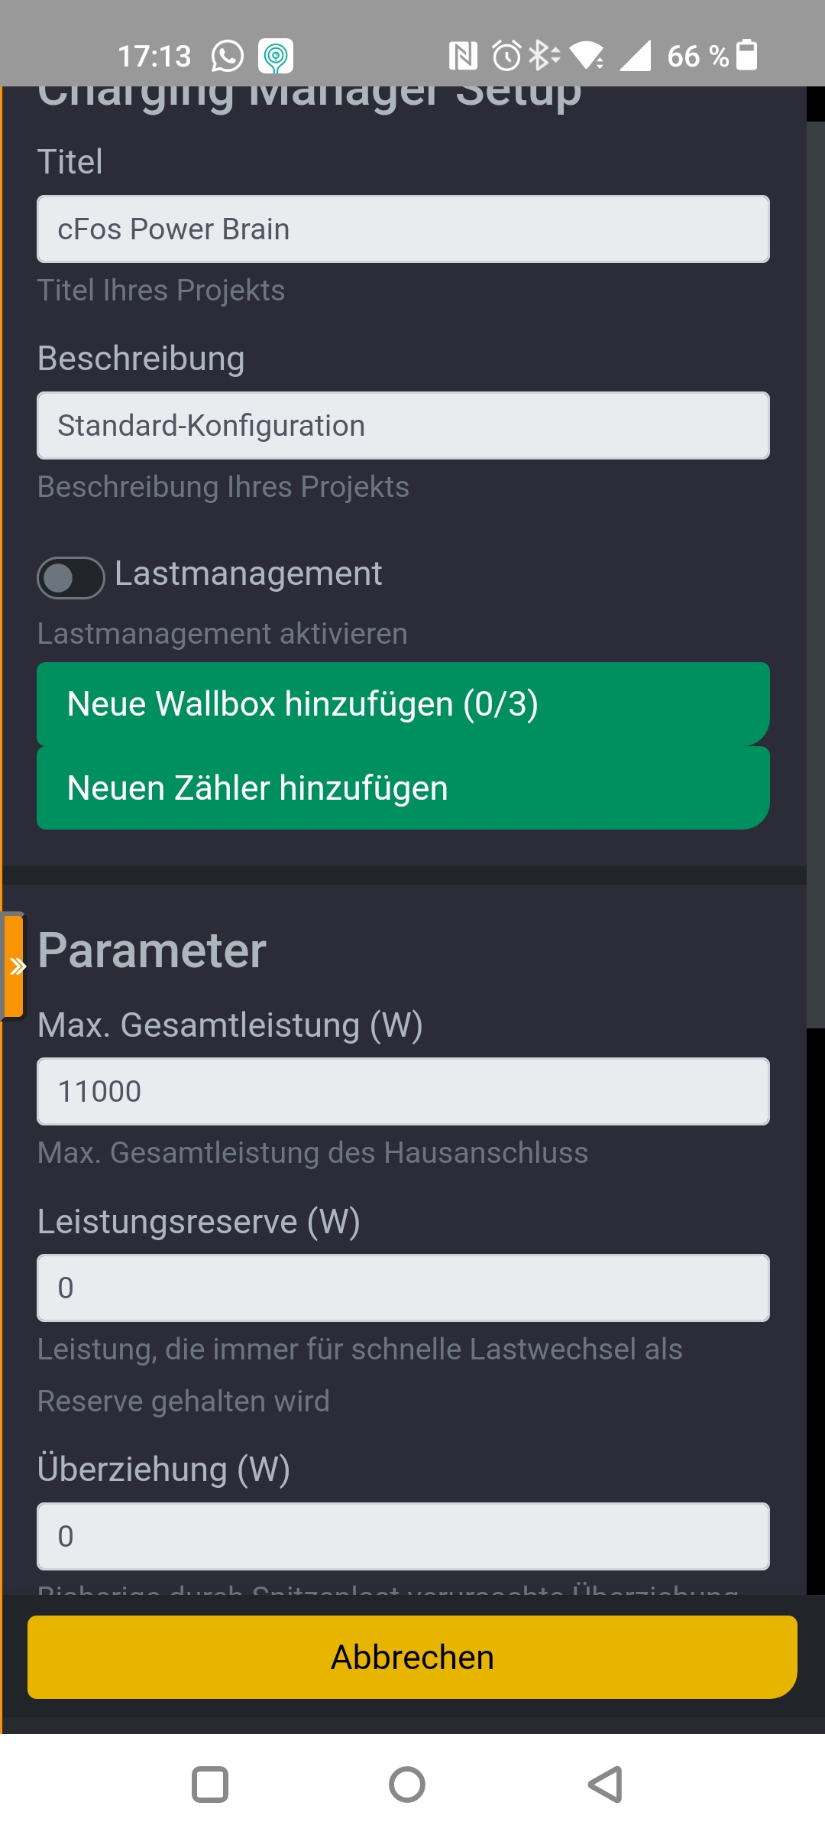Toggle the Lastmanagement switch
Viewport: 825px width, 1835px height.
coord(71,578)
